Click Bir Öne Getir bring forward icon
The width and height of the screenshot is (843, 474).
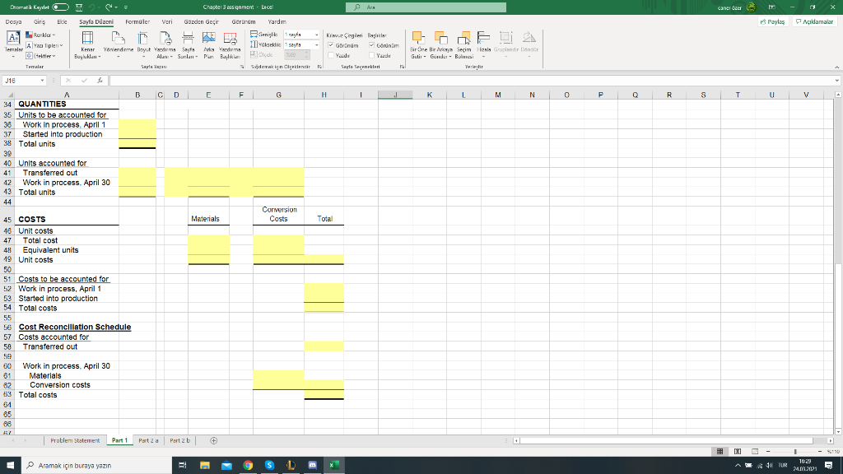point(418,38)
